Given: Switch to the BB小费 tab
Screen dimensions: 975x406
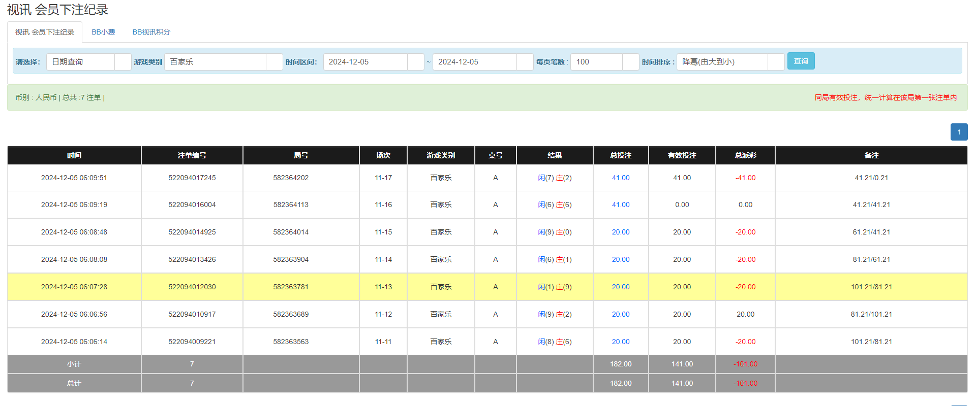Looking at the screenshot, I should [103, 32].
